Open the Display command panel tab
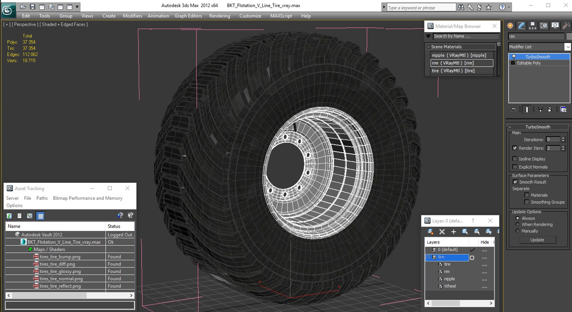 coord(555,26)
